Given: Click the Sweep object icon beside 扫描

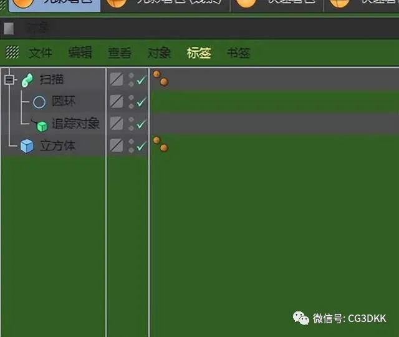Looking at the screenshot, I should pos(27,81).
